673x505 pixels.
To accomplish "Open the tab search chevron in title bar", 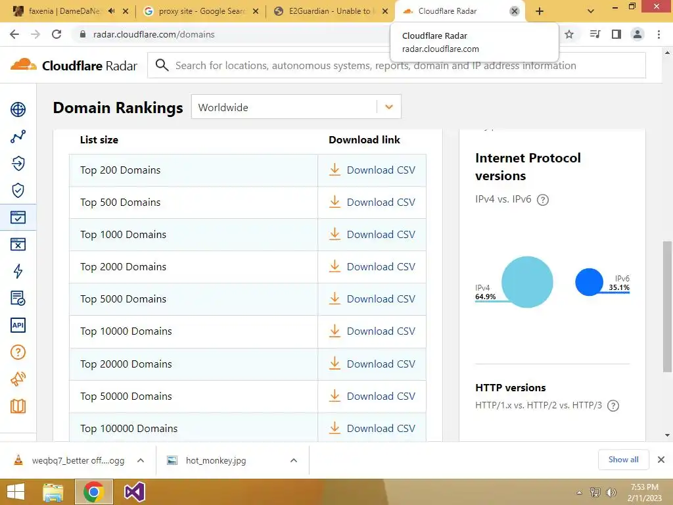I will click(x=591, y=11).
